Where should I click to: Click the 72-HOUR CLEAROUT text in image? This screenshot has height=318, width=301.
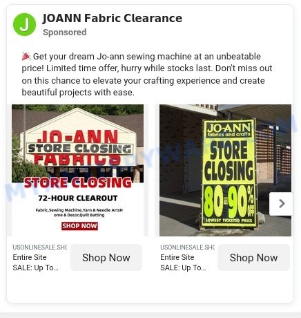pyautogui.click(x=78, y=198)
